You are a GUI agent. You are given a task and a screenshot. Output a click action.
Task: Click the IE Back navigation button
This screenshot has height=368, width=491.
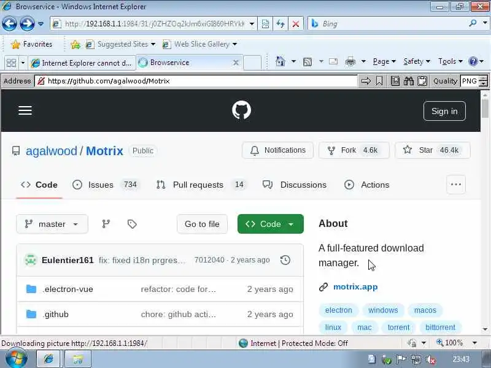10,23
